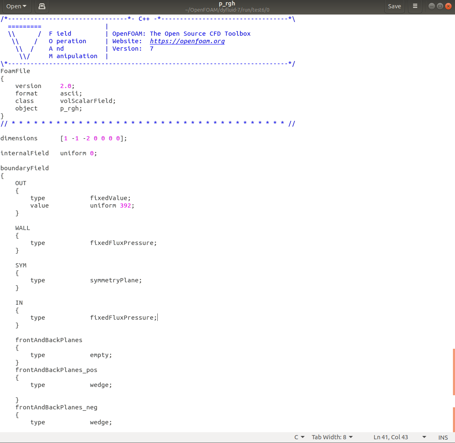Follow the https://openfoam.org link

click(x=187, y=41)
